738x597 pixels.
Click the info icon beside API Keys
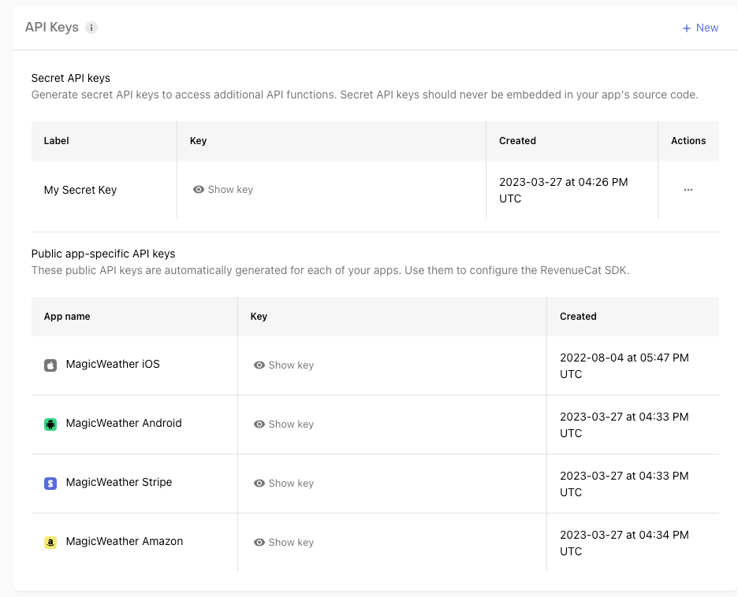click(91, 28)
